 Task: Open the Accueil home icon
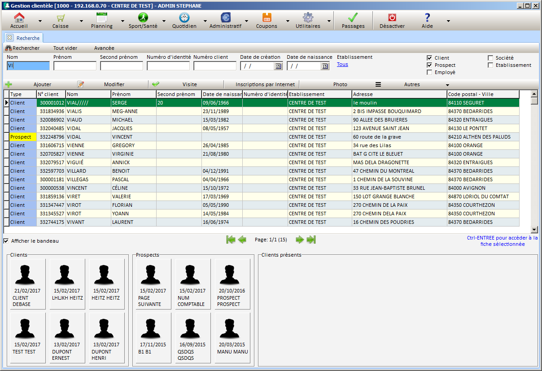[19, 18]
